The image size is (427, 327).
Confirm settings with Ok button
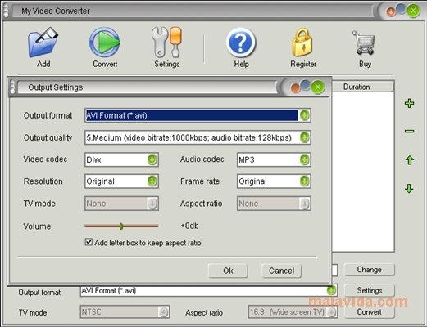(228, 271)
